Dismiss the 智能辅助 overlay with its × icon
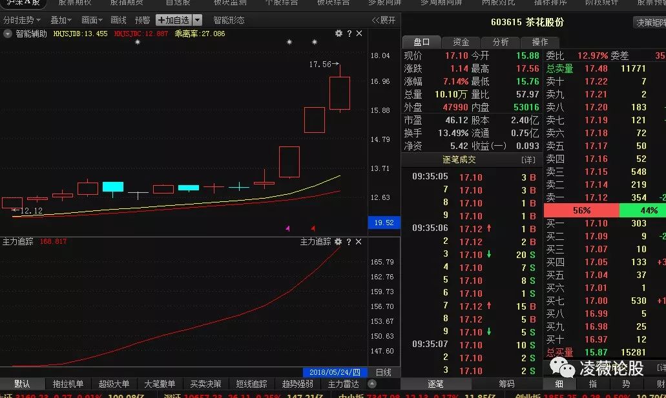 tap(359, 34)
